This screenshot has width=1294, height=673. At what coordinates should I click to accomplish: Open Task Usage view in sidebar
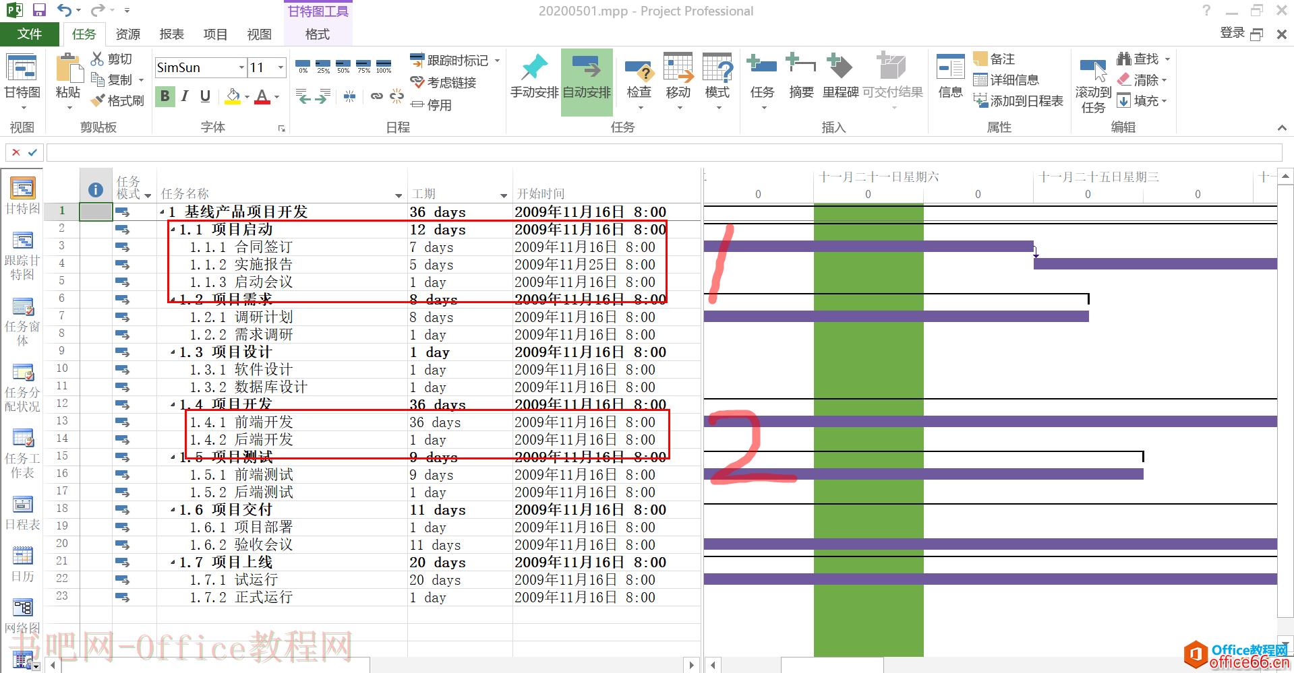[x=22, y=387]
